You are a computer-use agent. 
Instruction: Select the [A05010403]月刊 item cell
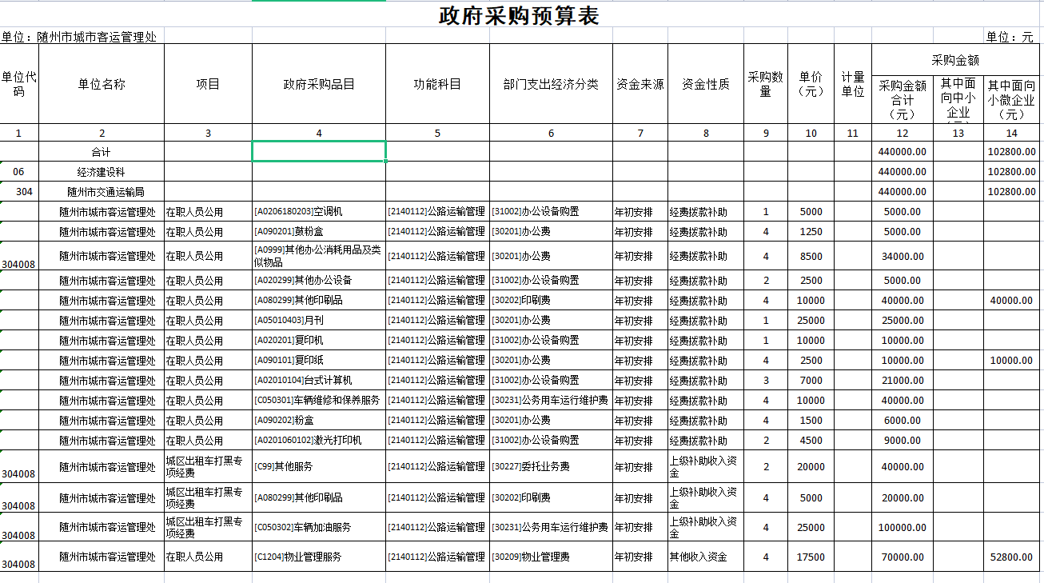(319, 320)
